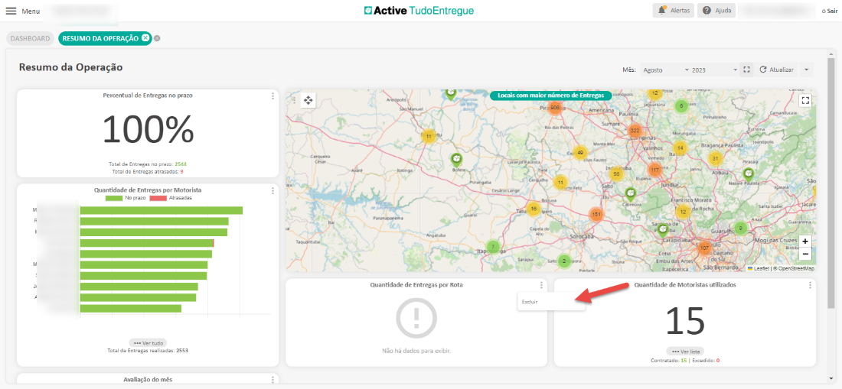Zoom in on the map with plus
This screenshot has width=842, height=389.
coord(804,241)
